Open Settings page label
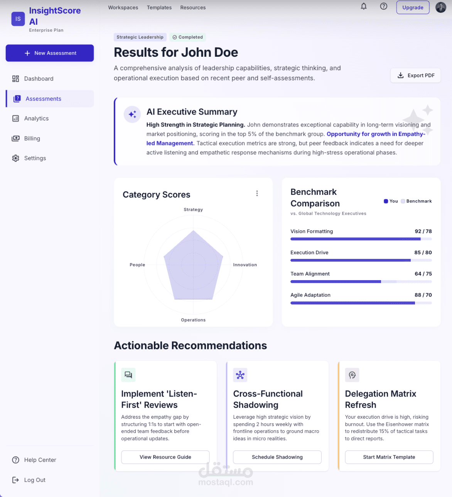This screenshot has height=497, width=452. (x=35, y=158)
